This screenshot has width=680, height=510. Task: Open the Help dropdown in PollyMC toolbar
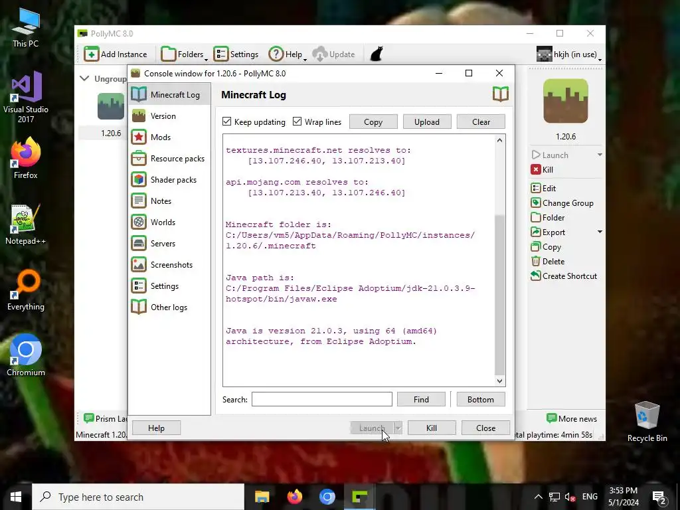[x=288, y=54]
